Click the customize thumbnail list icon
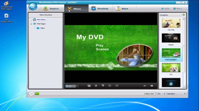Viewport: 199px width, 111px height. tap(110, 86)
